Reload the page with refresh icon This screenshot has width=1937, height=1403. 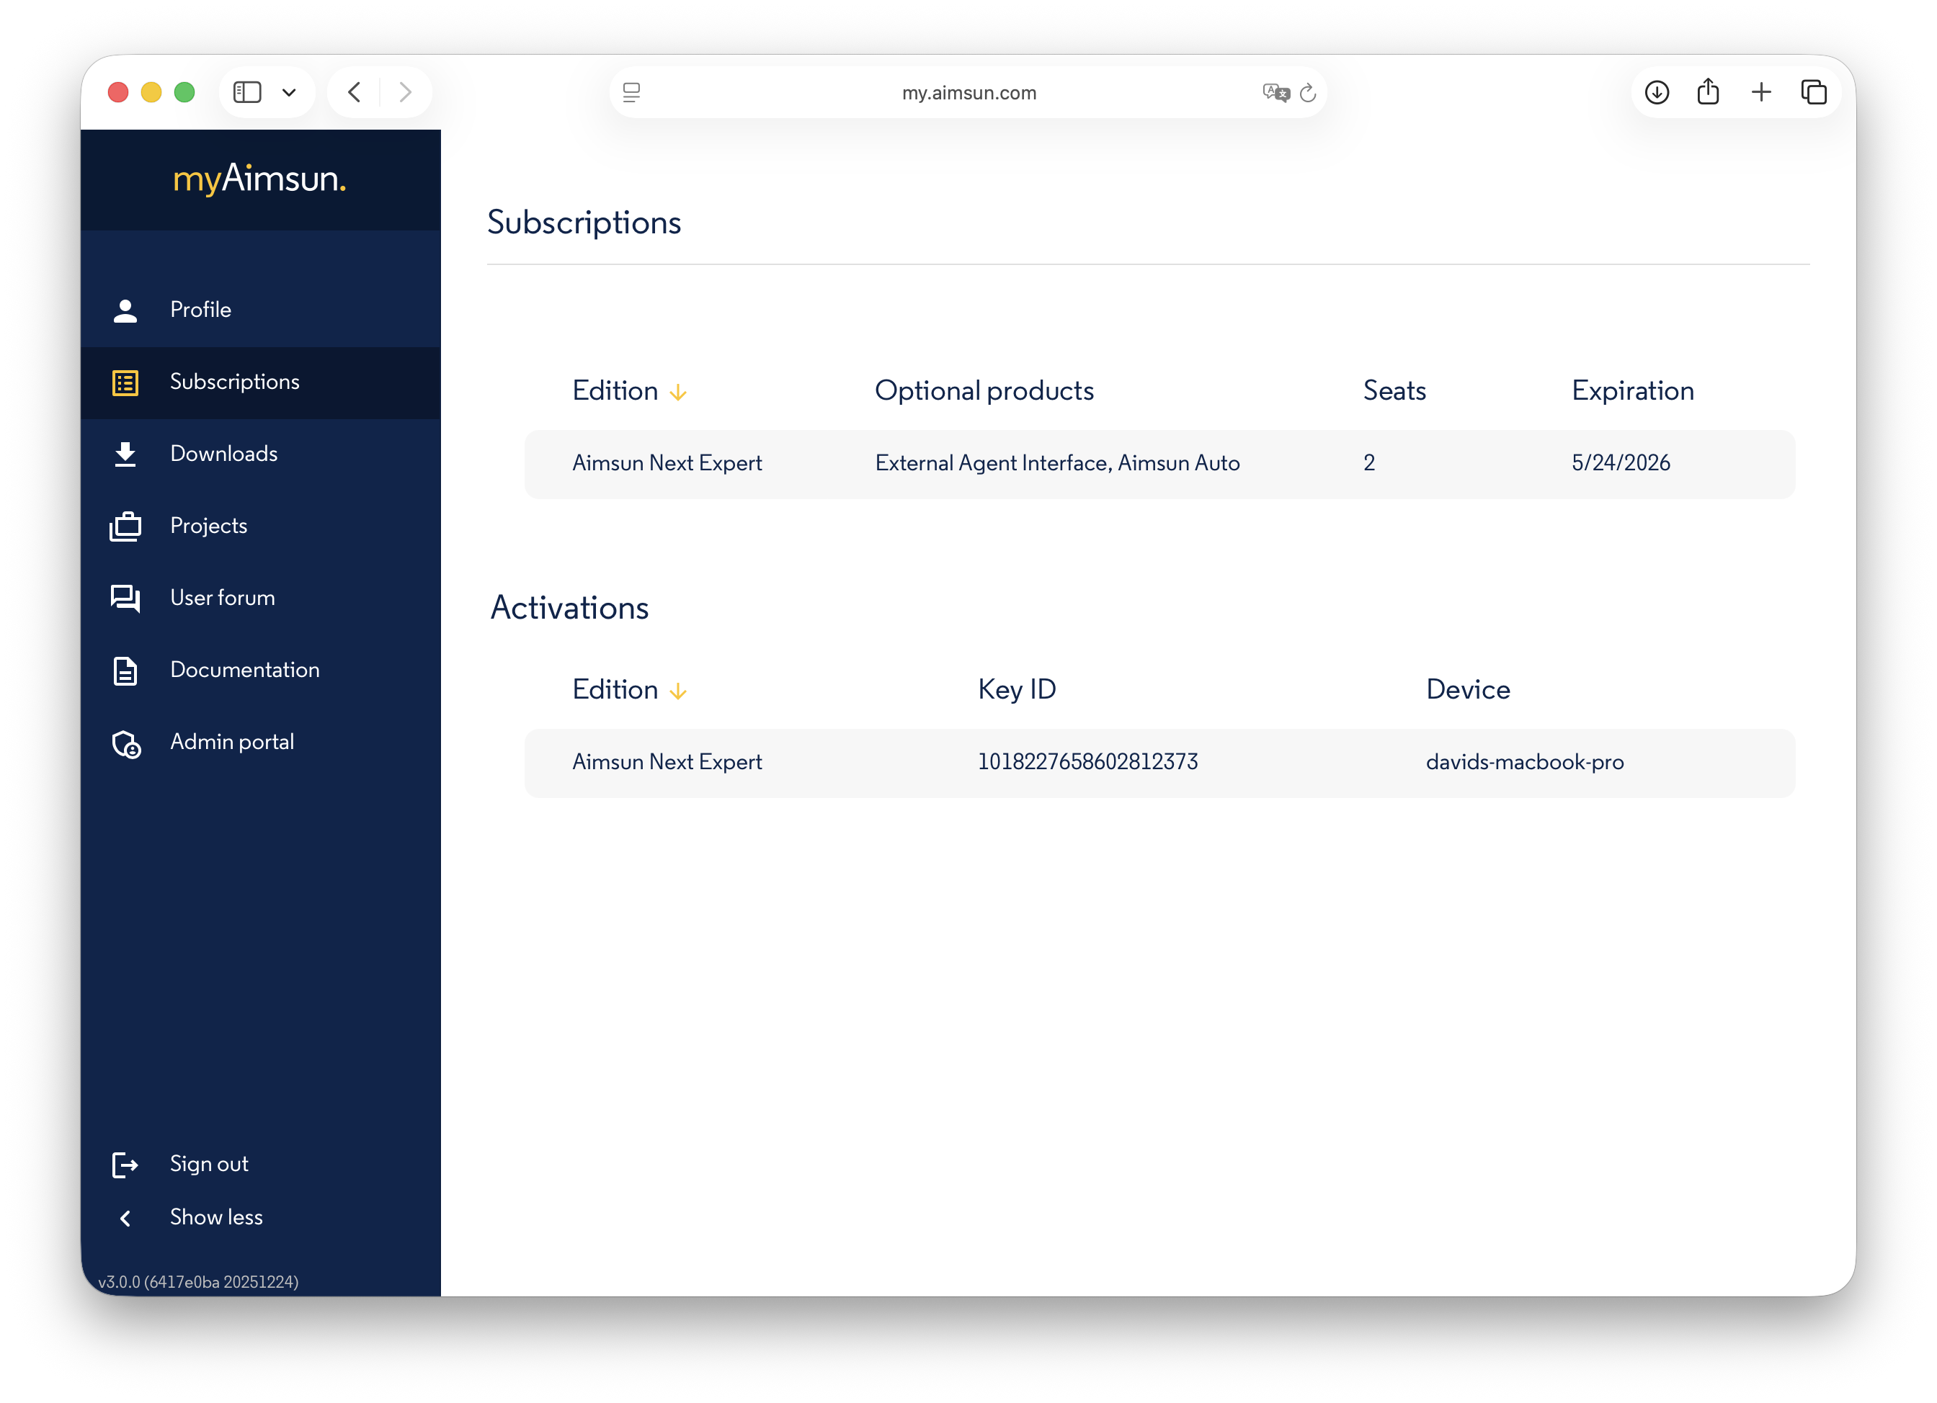point(1308,92)
